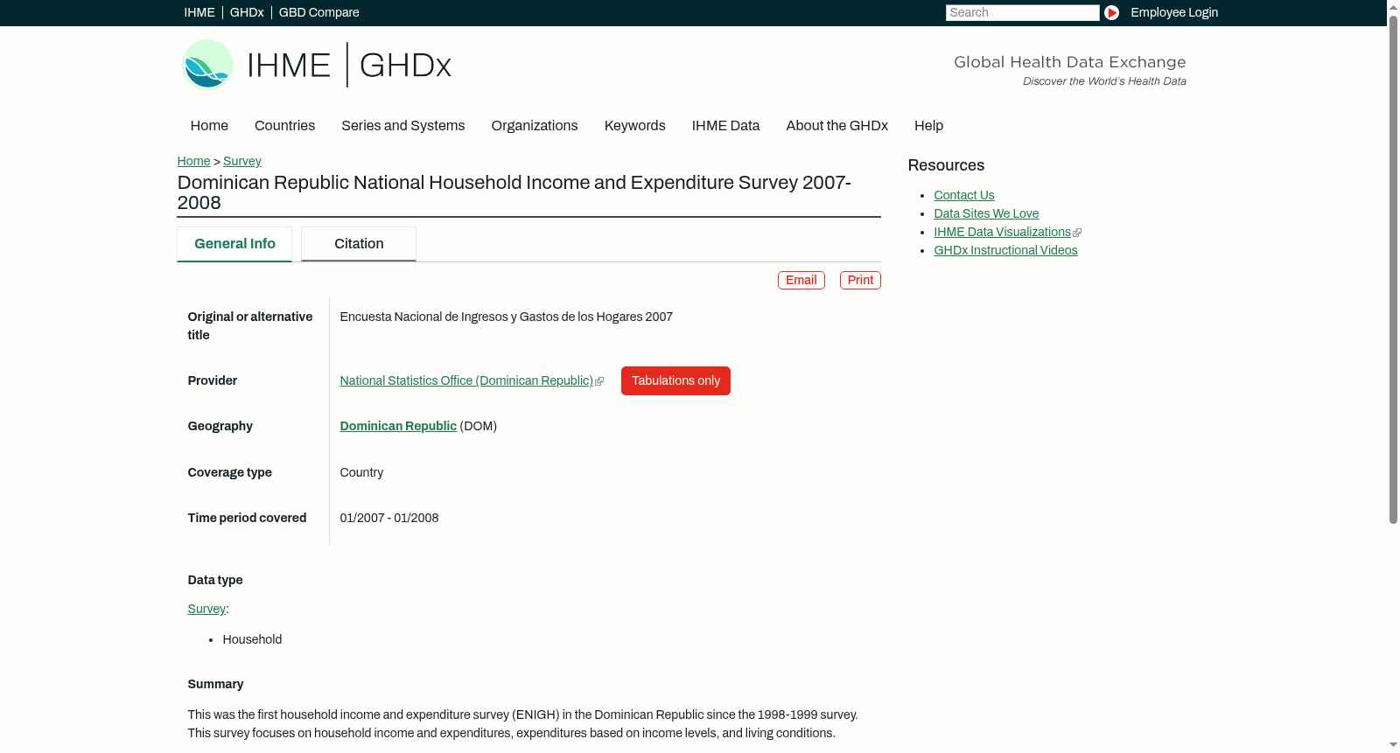This screenshot has width=1400, height=753.
Task: Click the scrollbar down arrow
Action: (x=1393, y=745)
